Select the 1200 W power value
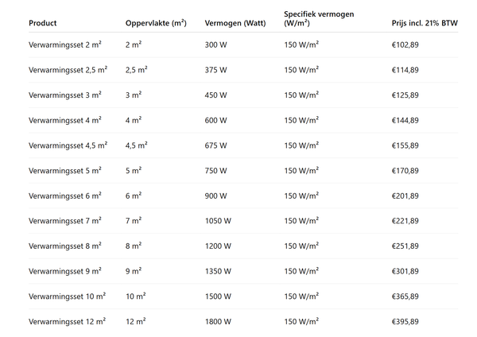This screenshot has width=477, height=337. pyautogui.click(x=218, y=246)
